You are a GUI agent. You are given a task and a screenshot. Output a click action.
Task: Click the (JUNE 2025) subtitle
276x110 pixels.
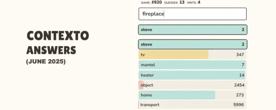[x=46, y=62]
